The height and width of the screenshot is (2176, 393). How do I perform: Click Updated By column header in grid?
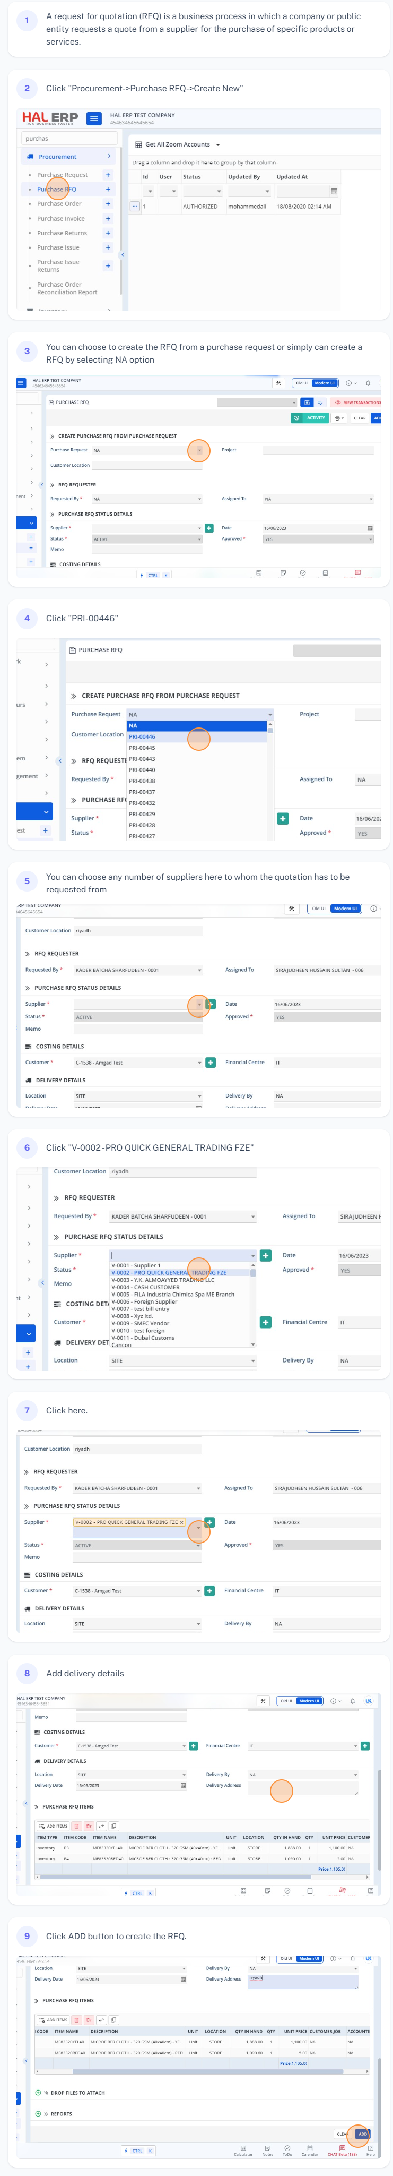tap(244, 176)
